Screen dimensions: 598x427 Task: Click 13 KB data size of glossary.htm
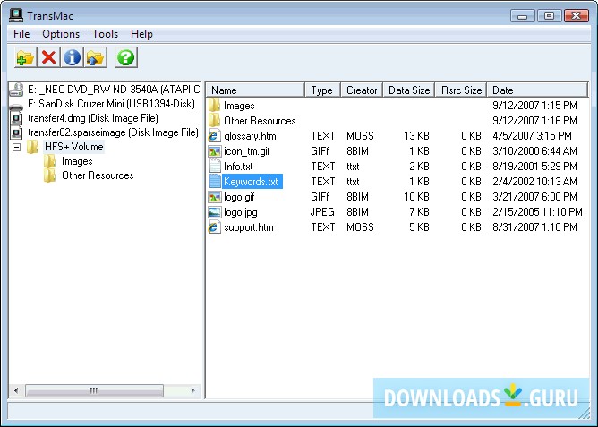tap(416, 136)
